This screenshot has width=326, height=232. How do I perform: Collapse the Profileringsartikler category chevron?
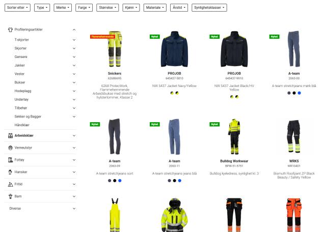pos(74,30)
